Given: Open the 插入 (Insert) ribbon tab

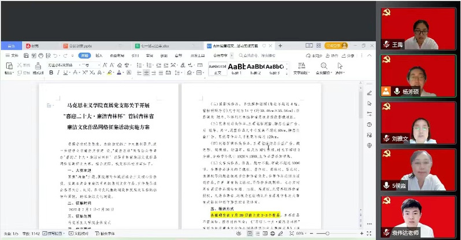Looking at the screenshot, I should point(99,56).
